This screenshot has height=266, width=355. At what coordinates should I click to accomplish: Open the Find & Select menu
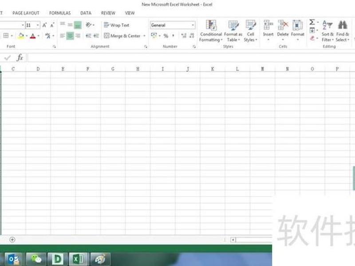point(342,31)
